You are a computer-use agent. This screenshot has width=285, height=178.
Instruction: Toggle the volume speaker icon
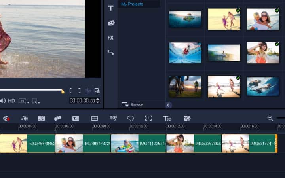tap(3, 101)
